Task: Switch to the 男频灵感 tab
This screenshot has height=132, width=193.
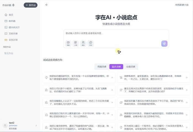Action: tap(102, 67)
